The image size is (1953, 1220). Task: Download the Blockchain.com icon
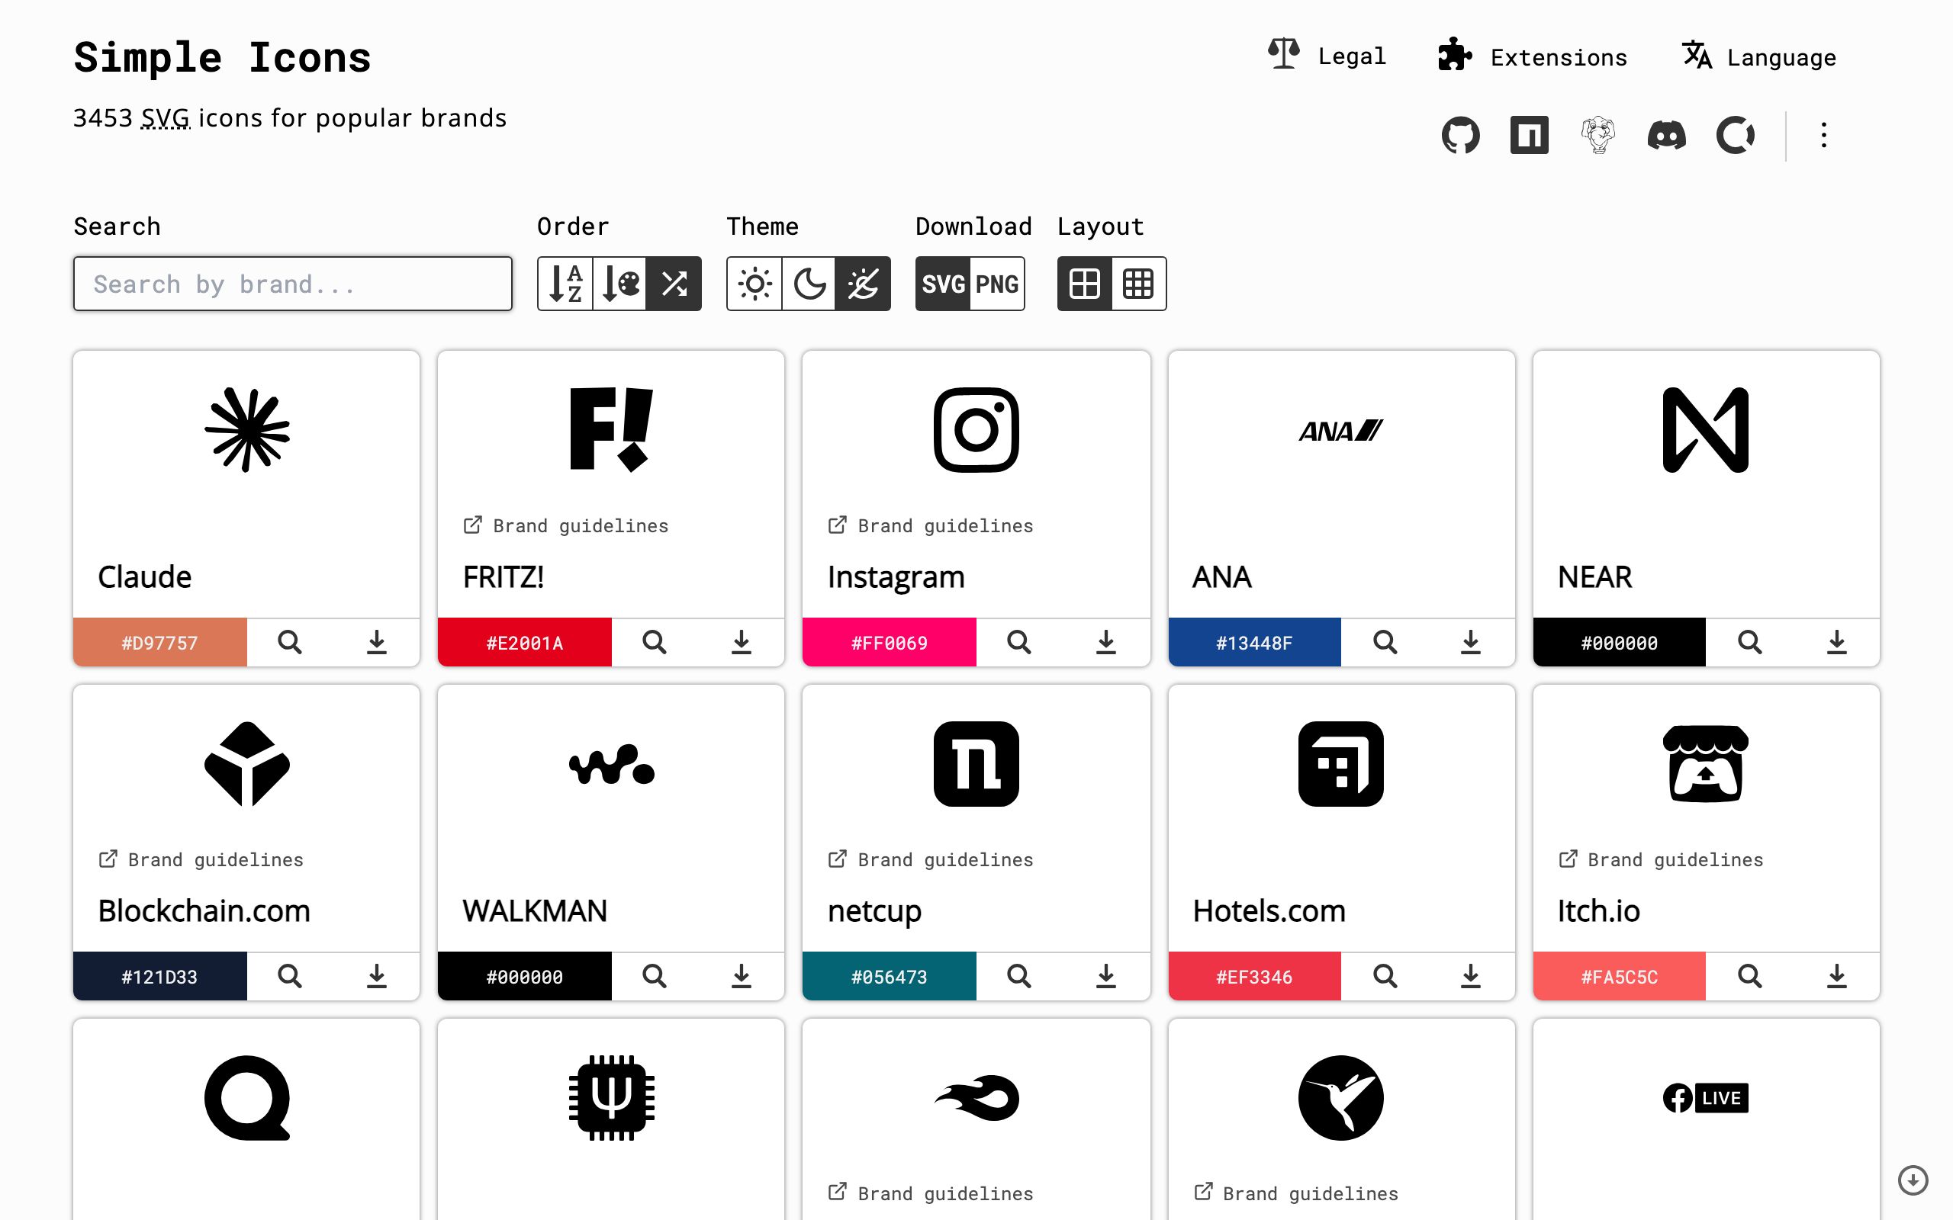(377, 976)
